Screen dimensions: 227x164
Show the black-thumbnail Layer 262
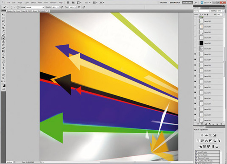point(195,43)
